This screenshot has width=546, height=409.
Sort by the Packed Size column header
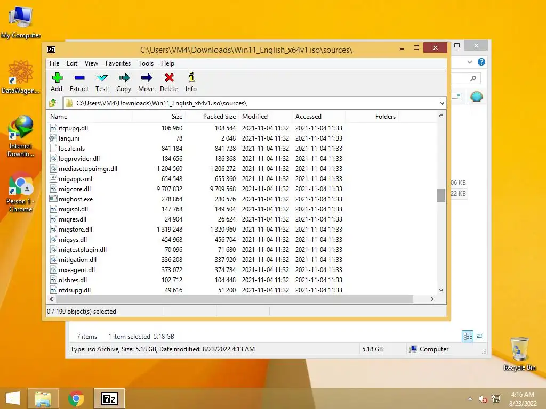click(x=212, y=117)
